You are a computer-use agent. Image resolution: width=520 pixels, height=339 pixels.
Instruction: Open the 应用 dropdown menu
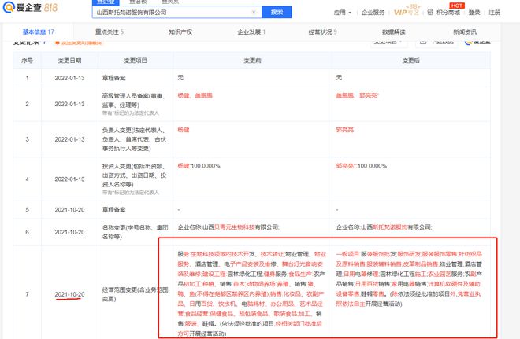[x=342, y=13]
